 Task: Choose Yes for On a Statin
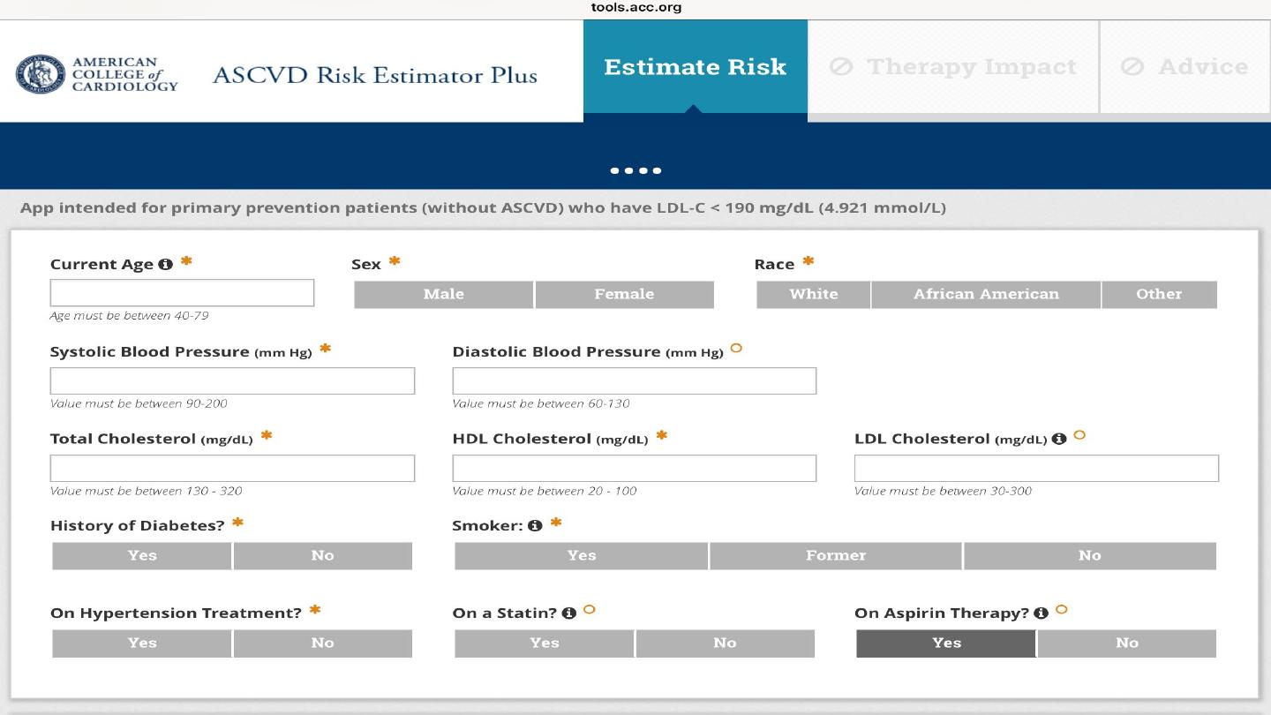pos(545,643)
